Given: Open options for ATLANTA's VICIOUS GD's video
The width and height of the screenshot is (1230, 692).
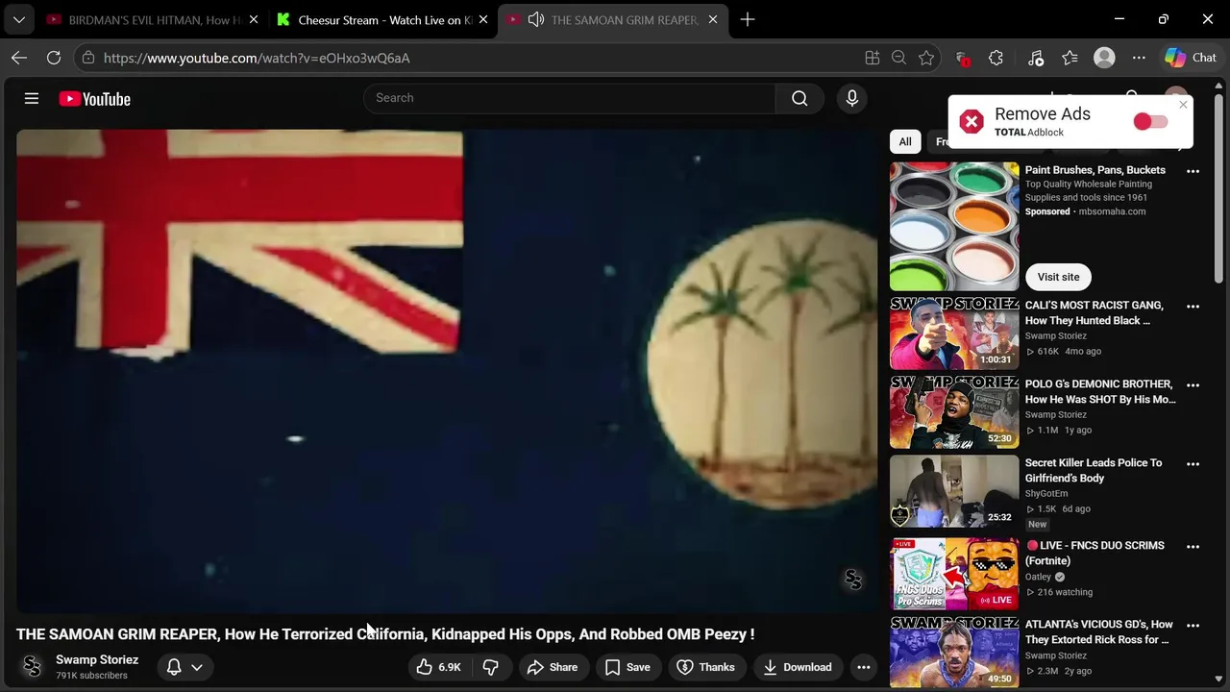Looking at the screenshot, I should [1193, 626].
